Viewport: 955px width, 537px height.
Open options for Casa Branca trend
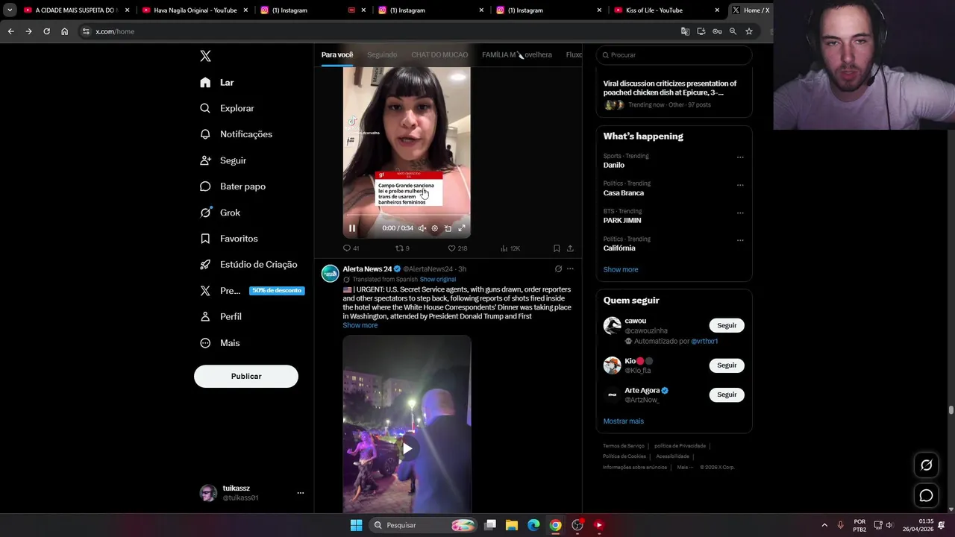pos(740,185)
